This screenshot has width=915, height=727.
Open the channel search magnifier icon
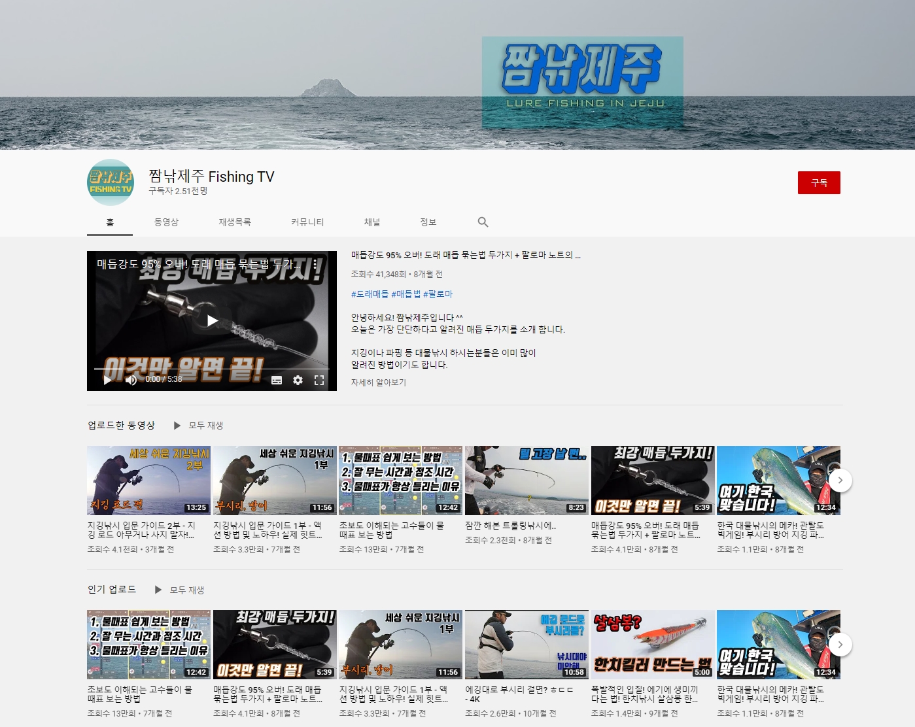click(483, 222)
